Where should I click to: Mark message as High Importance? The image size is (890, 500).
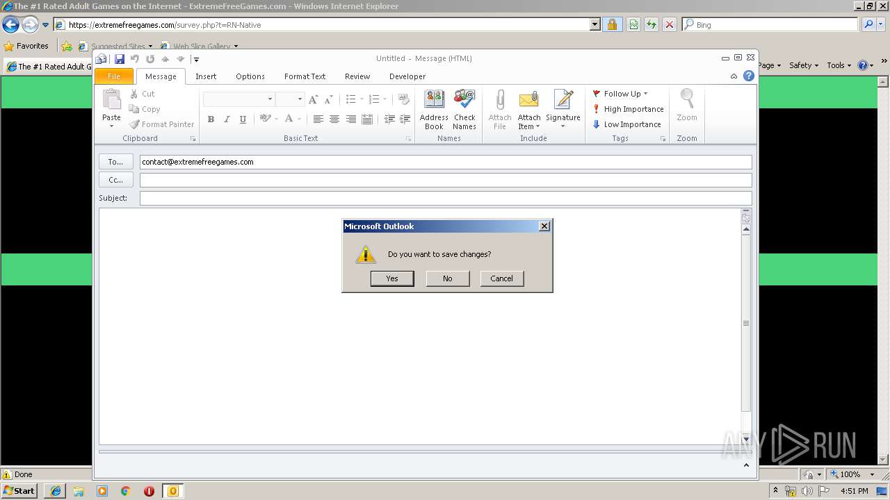[x=628, y=109]
